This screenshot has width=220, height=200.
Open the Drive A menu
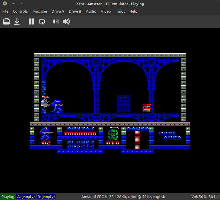click(x=58, y=11)
